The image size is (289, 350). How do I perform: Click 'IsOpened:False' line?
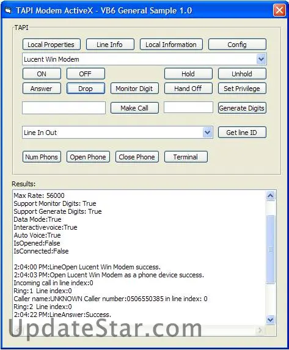click(x=37, y=243)
